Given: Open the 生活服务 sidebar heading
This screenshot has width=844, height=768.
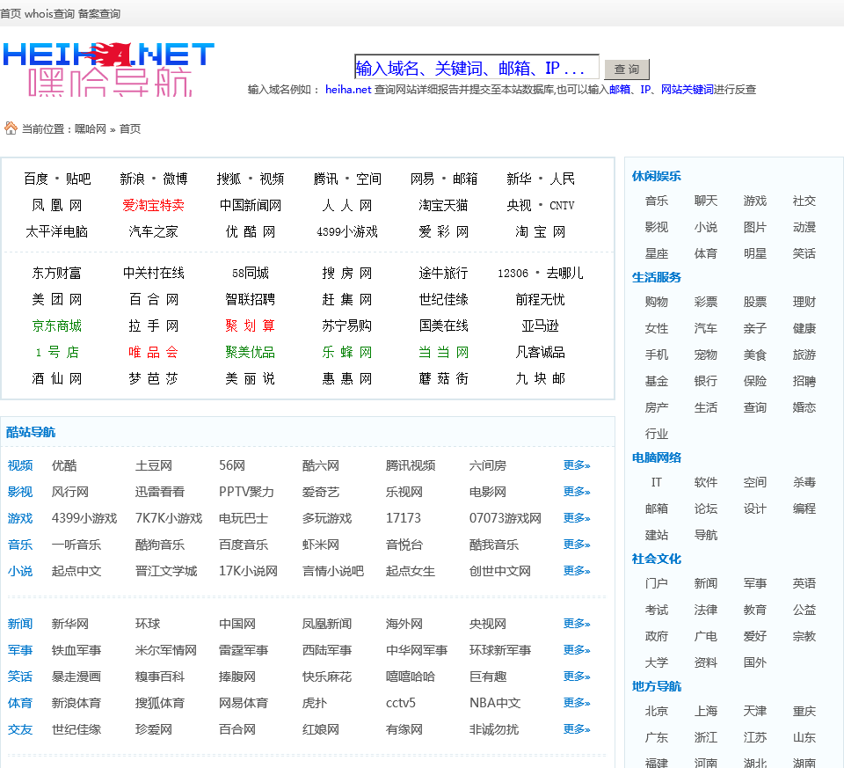Looking at the screenshot, I should point(656,277).
